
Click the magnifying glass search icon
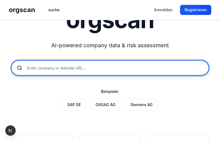point(20,68)
